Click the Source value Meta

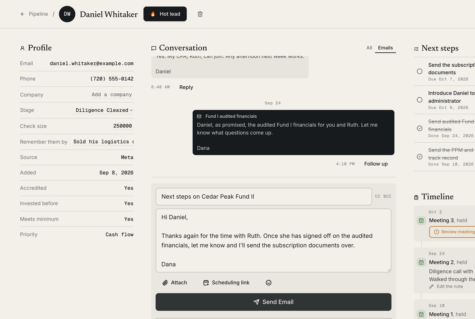point(127,157)
